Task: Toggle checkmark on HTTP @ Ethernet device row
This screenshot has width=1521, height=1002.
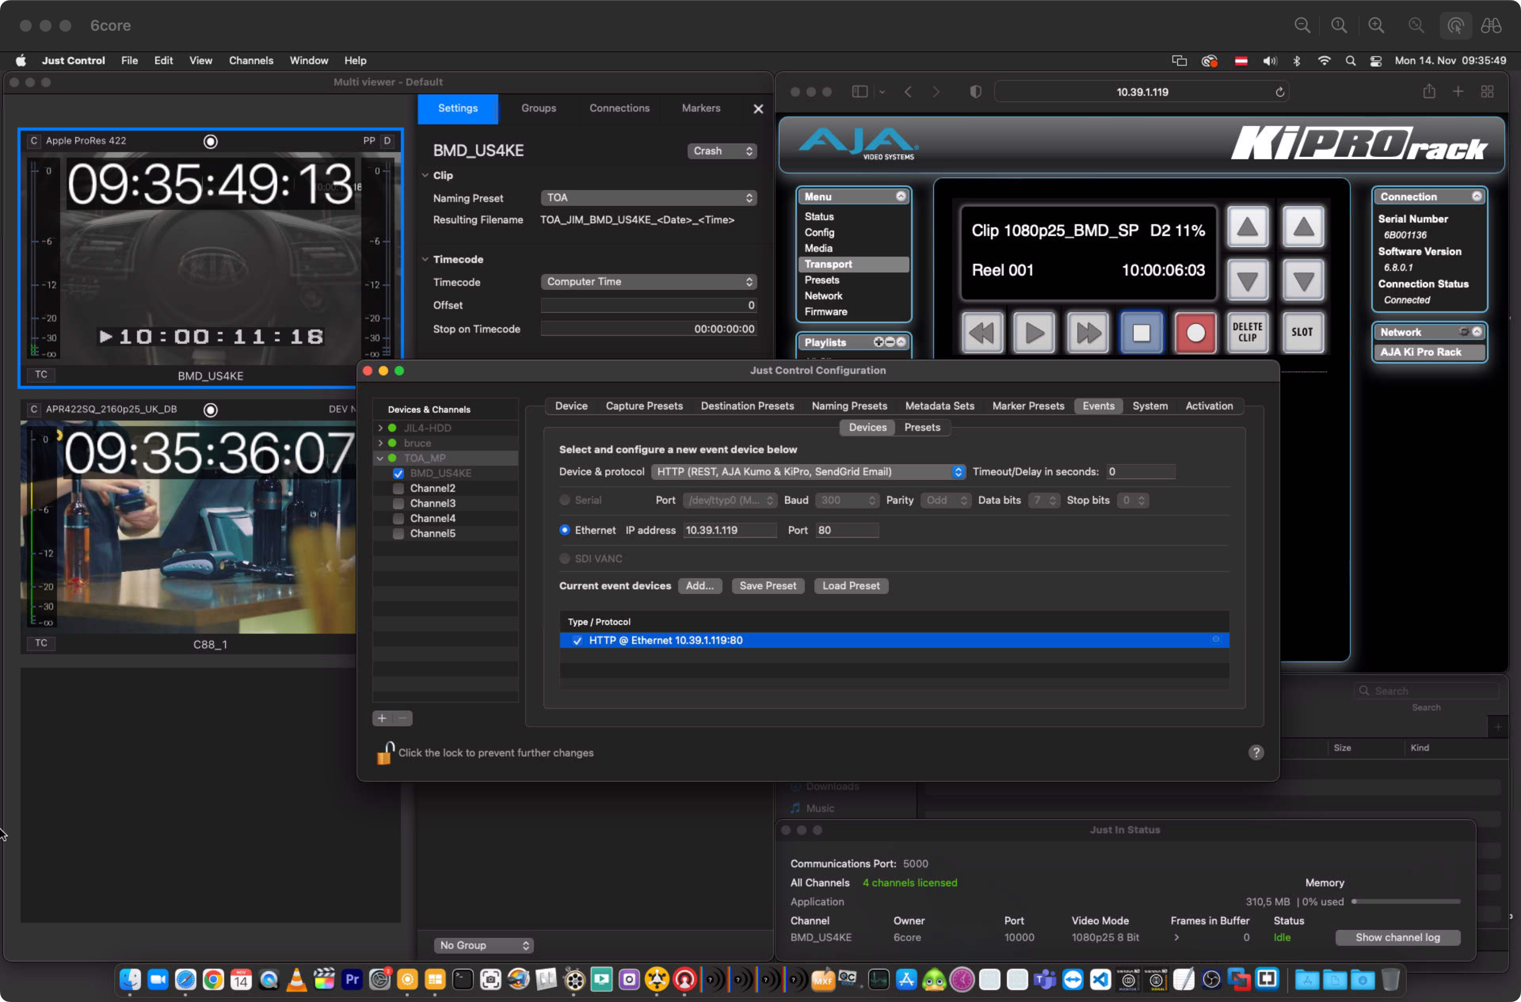Action: tap(577, 640)
